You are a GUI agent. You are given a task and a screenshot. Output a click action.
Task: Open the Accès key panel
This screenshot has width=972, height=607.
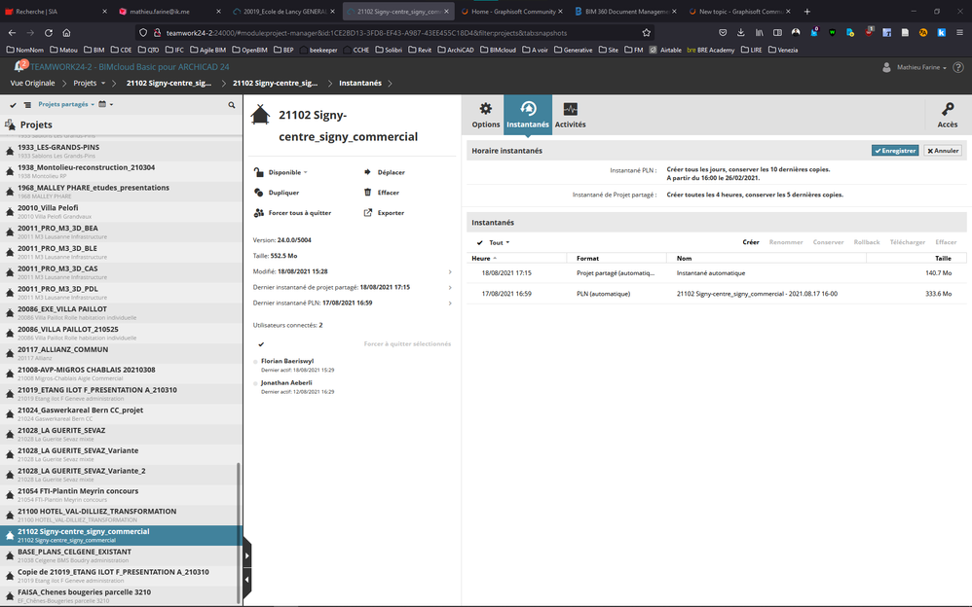(947, 114)
